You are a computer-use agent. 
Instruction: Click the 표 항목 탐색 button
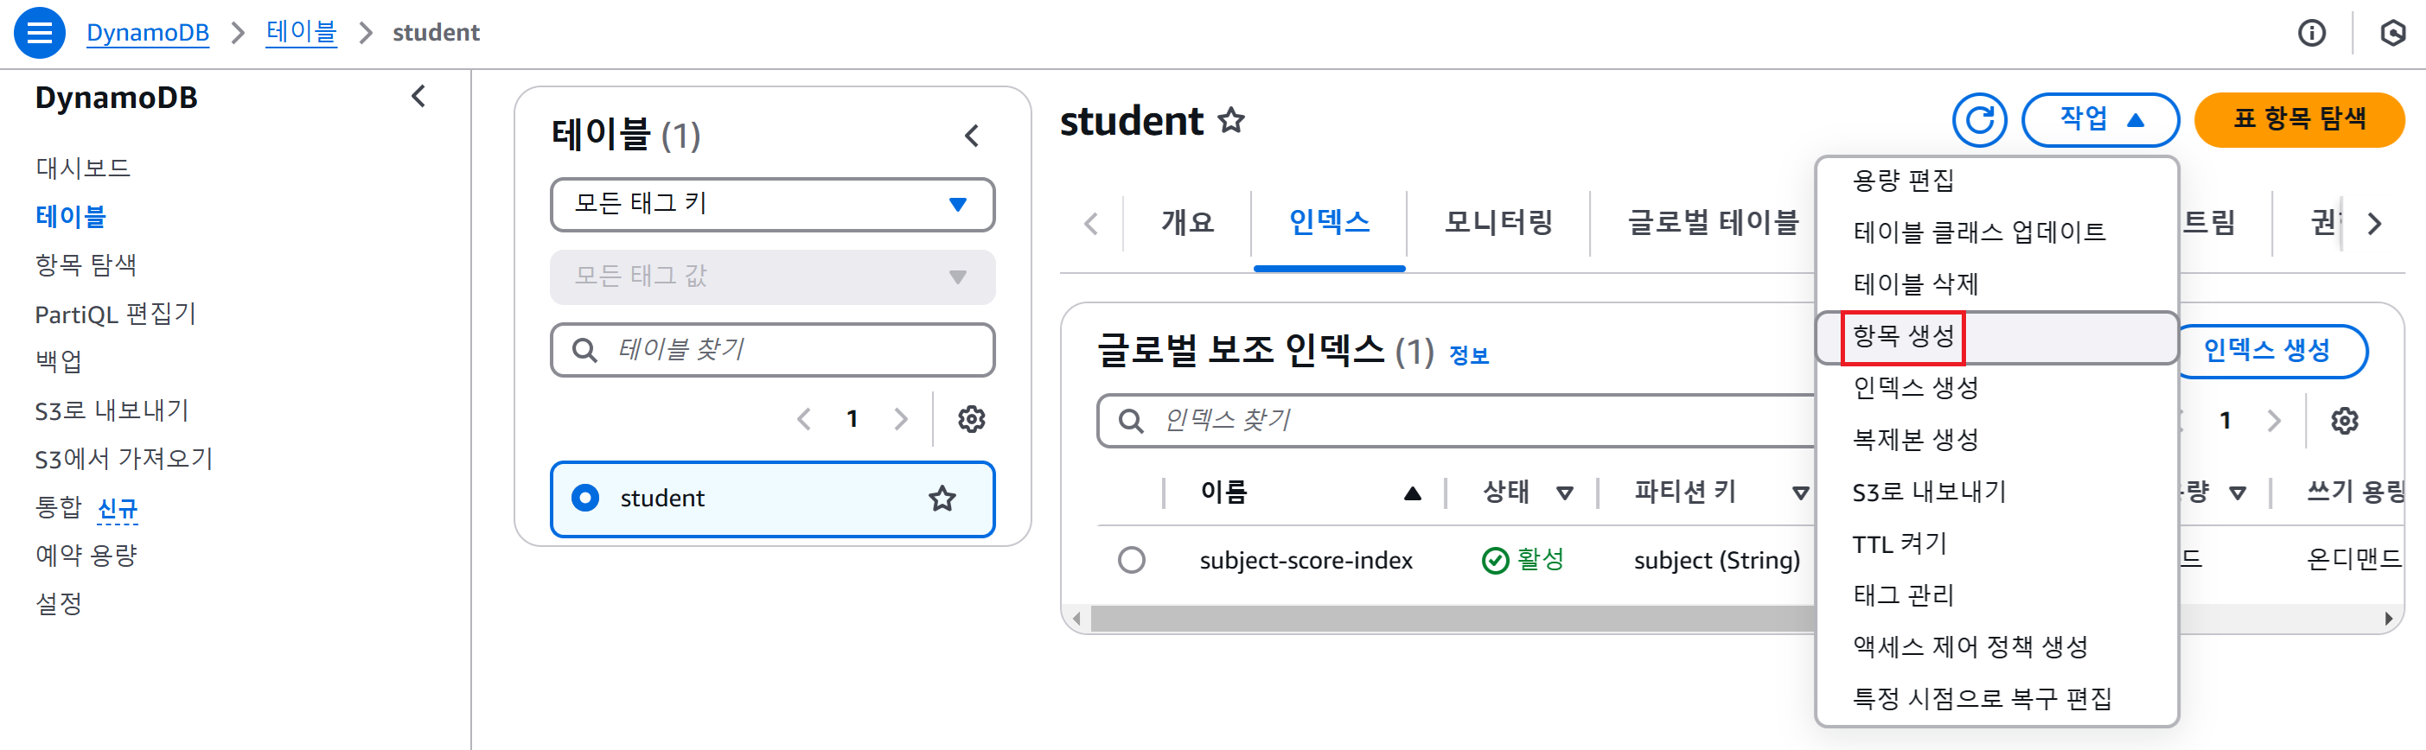click(x=2298, y=119)
